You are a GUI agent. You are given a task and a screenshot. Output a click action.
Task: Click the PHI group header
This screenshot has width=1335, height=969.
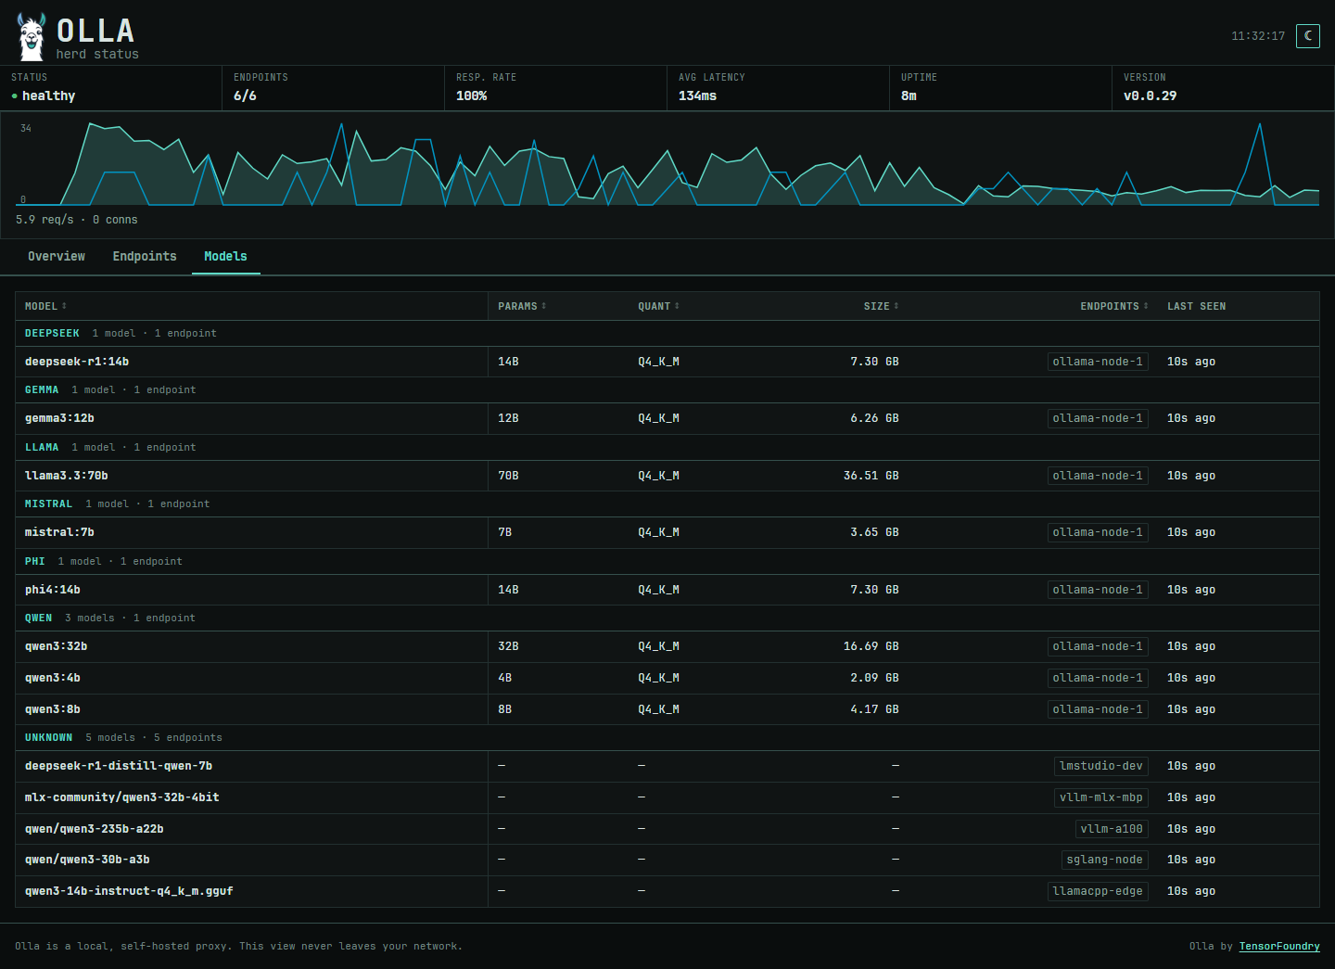667,562
